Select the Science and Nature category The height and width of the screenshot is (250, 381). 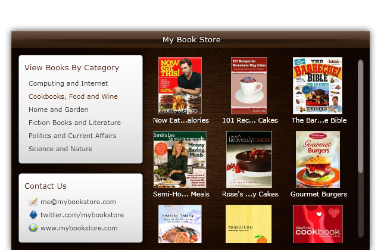pyautogui.click(x=61, y=149)
